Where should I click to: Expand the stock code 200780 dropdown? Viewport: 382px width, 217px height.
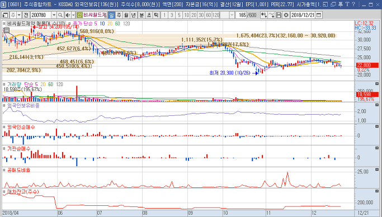click(x=54, y=15)
